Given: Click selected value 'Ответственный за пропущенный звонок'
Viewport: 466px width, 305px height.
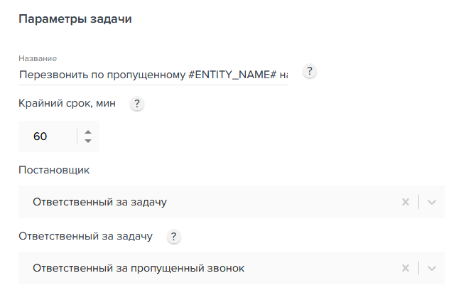Looking at the screenshot, I should (139, 268).
